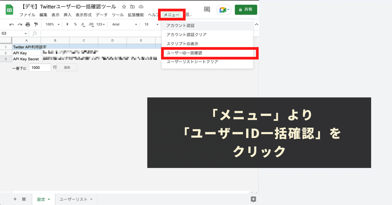Click the document saved cloud status icon
Image resolution: width=392 pixels, height=205 pixels.
tap(141, 6)
